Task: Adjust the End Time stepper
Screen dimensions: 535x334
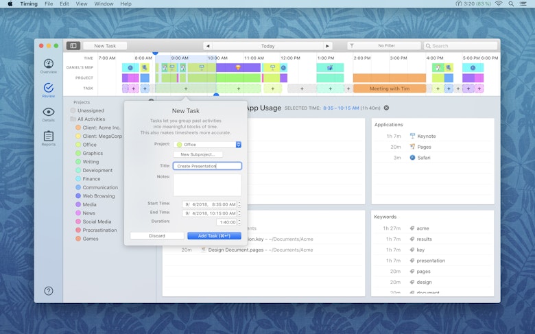Action: (x=239, y=213)
